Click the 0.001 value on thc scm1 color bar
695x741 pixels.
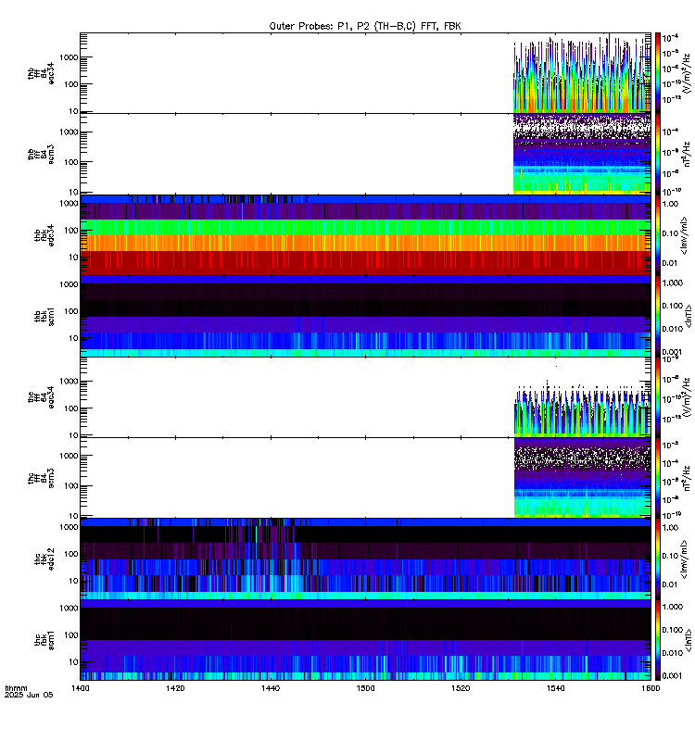[x=673, y=676]
